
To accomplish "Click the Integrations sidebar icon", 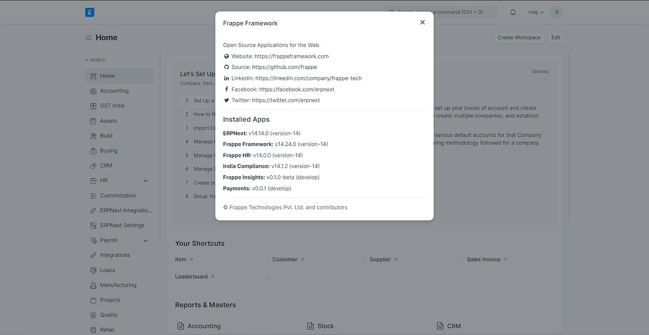I will point(93,255).
